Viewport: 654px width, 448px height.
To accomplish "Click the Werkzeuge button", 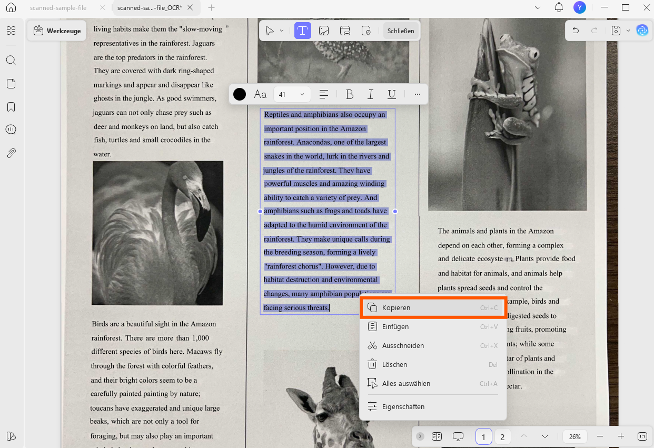I will [x=57, y=31].
